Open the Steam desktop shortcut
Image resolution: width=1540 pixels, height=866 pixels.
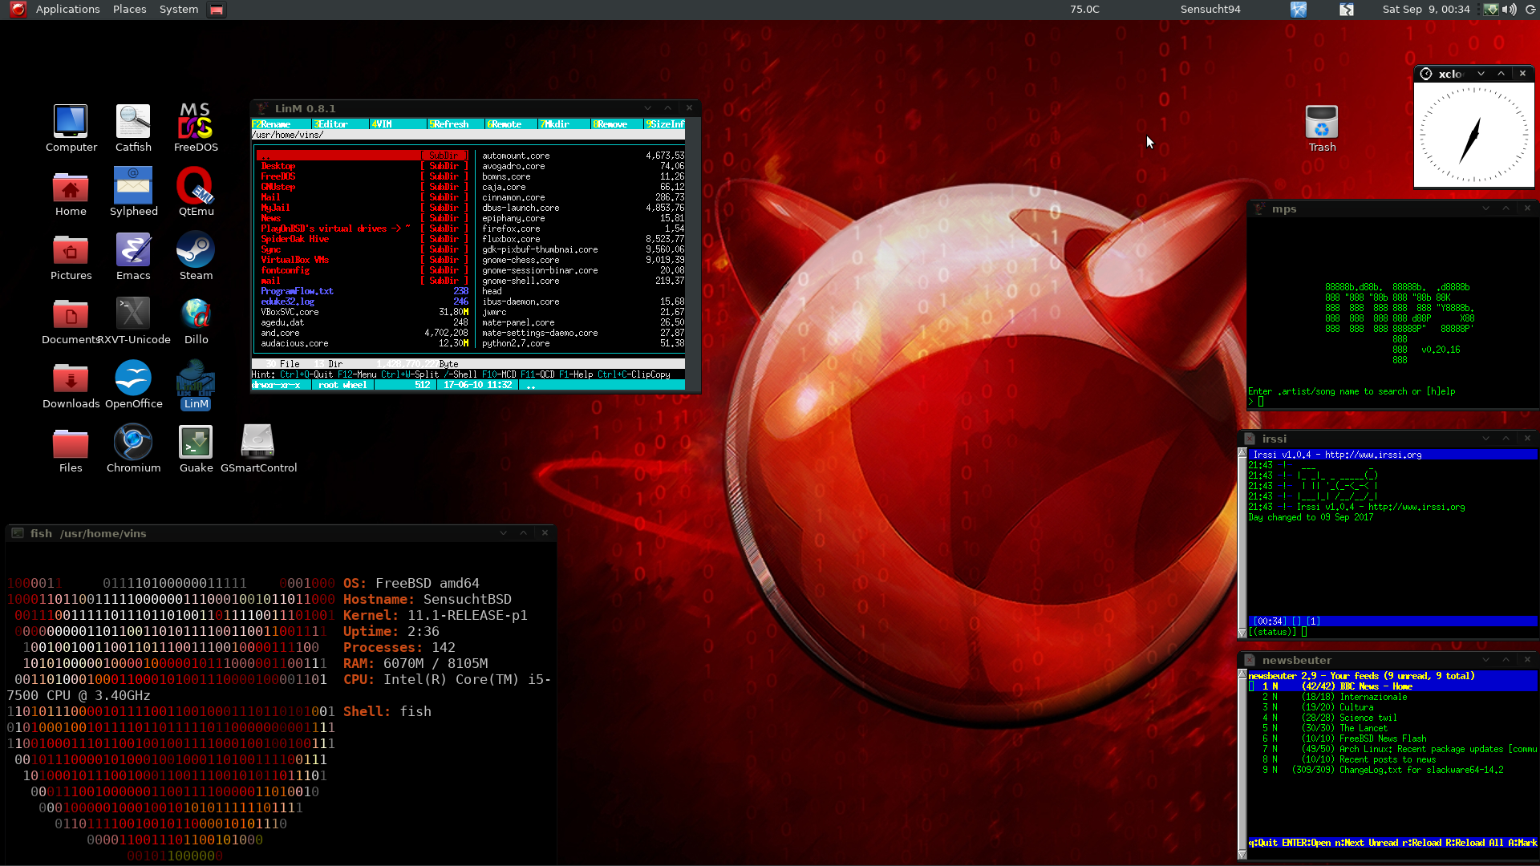click(196, 251)
